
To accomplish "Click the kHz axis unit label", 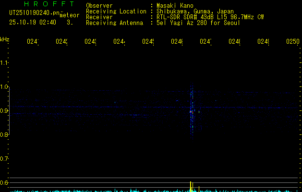I will point(5,39).
